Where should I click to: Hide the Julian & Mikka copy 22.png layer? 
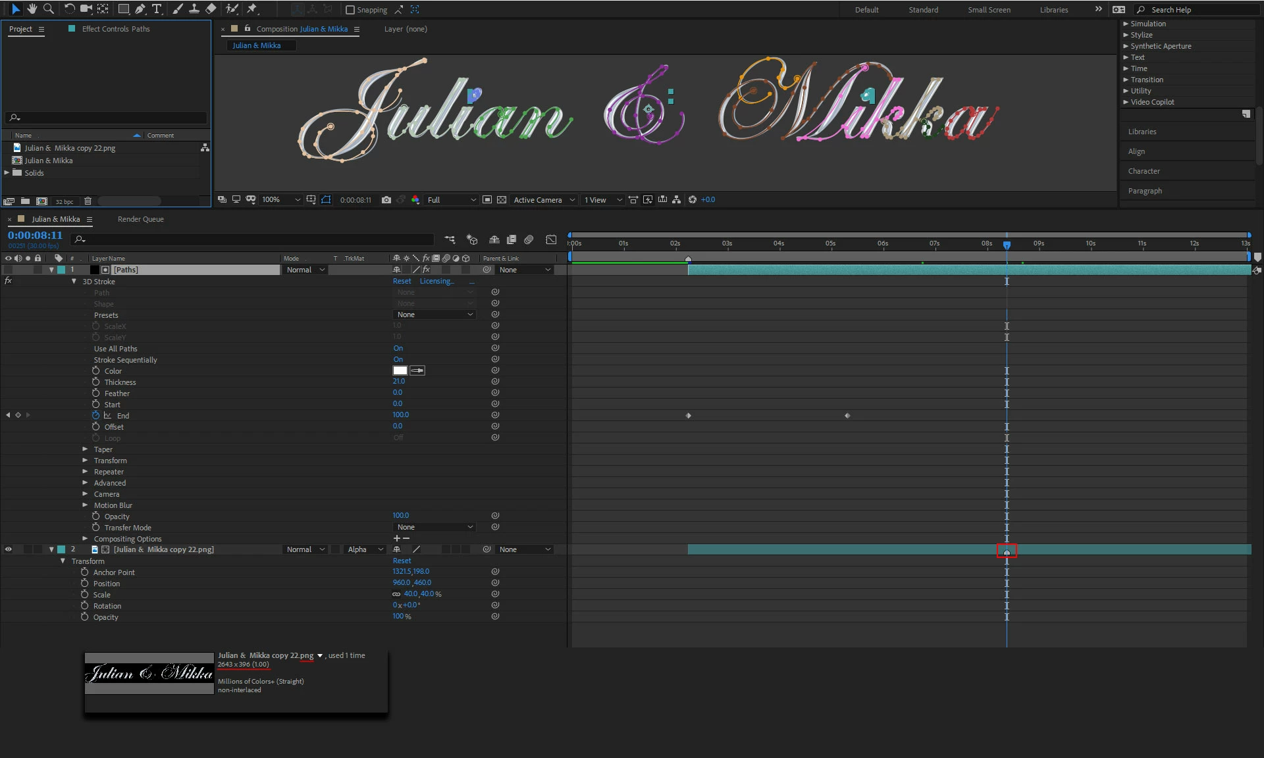click(x=9, y=549)
